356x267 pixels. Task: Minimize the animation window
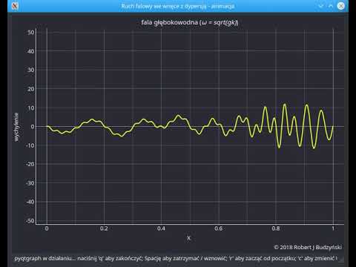320,6
